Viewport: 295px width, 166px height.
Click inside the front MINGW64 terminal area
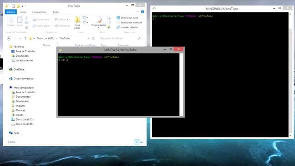119,85
